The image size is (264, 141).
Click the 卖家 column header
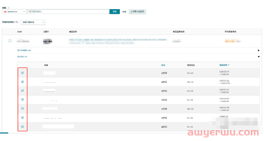[46, 65]
